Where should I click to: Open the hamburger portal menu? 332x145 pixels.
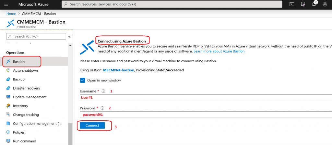pyautogui.click(x=6, y=4)
